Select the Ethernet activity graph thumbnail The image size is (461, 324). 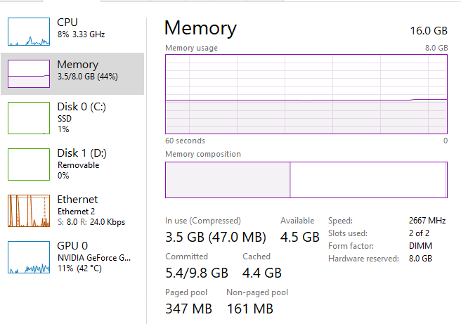click(x=29, y=211)
